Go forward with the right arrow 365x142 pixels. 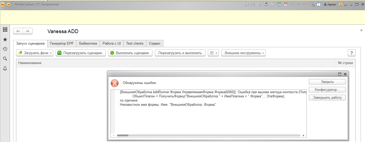tap(28, 31)
